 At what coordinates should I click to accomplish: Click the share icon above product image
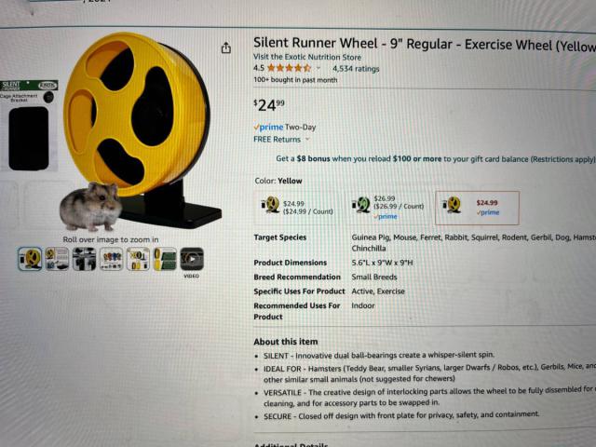[226, 47]
